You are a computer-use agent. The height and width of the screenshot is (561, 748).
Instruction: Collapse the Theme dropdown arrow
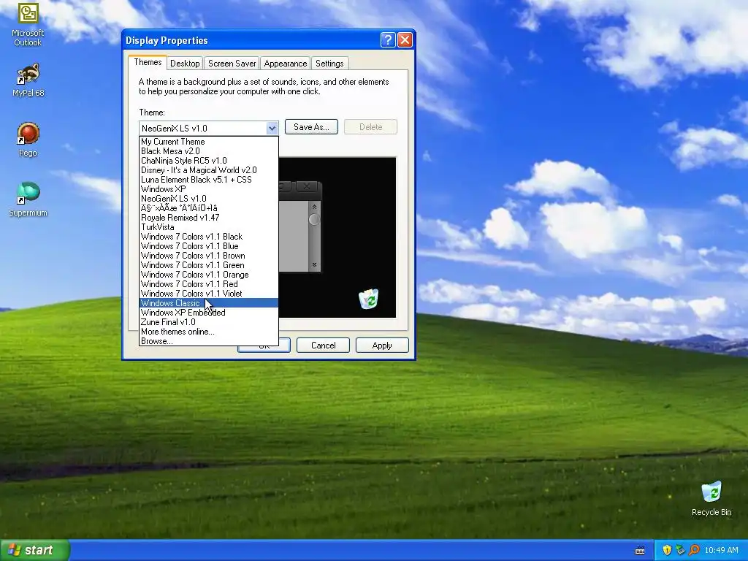[x=272, y=128]
